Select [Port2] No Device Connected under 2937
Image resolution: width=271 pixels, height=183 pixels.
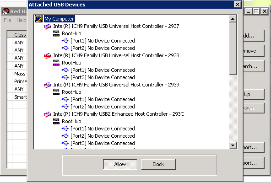pos(103,48)
